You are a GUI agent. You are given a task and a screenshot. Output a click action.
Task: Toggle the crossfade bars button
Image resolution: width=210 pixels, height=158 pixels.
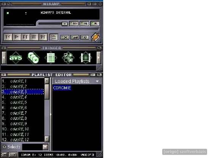[x=75, y=37]
